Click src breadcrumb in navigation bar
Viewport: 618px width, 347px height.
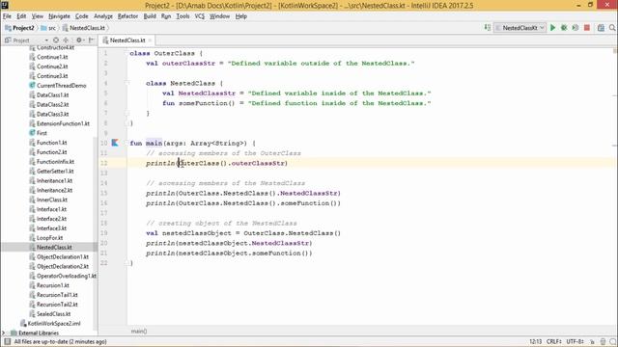pos(48,28)
